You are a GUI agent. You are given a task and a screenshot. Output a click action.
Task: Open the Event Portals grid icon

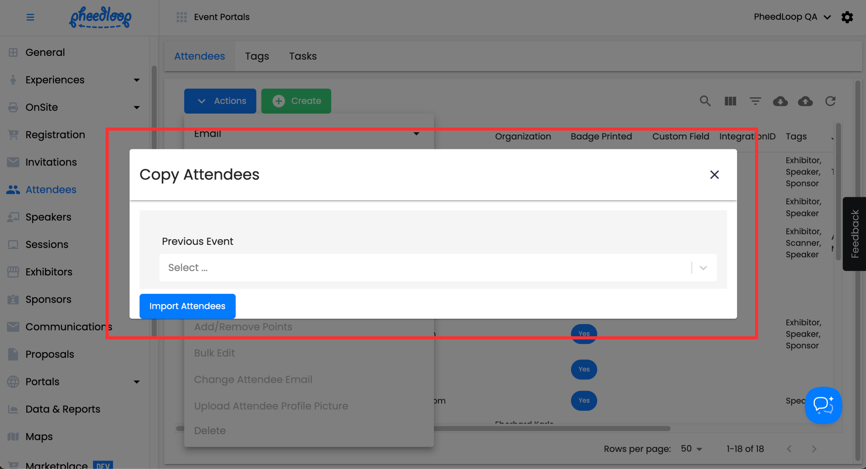point(182,17)
